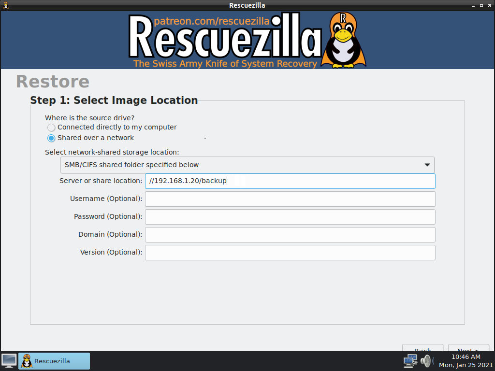Go back with the Back button

click(x=422, y=348)
